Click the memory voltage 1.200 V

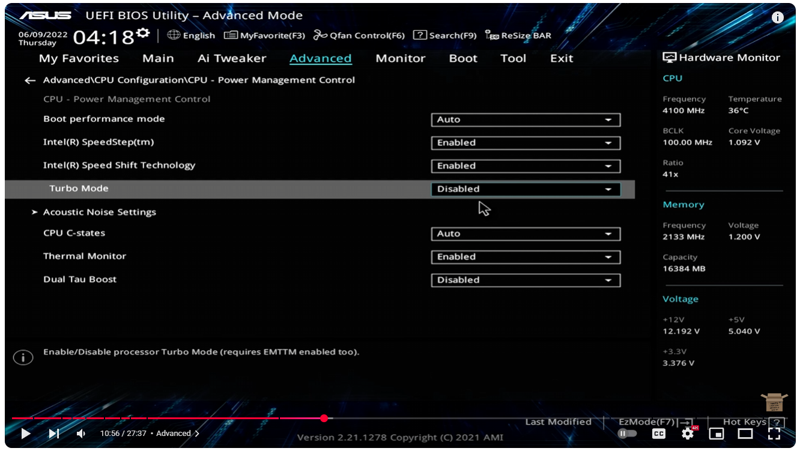pyautogui.click(x=744, y=237)
